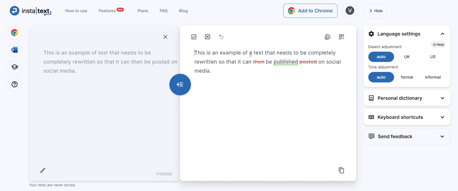Copy the improved text with the copy icon

341,170
